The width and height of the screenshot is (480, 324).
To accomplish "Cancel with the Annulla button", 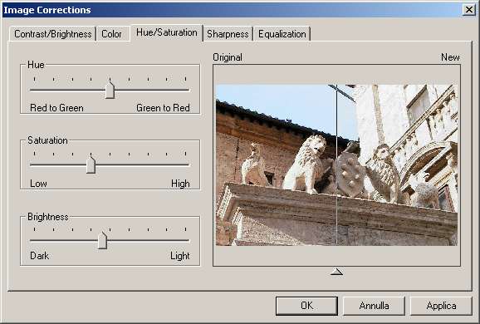I will click(374, 306).
